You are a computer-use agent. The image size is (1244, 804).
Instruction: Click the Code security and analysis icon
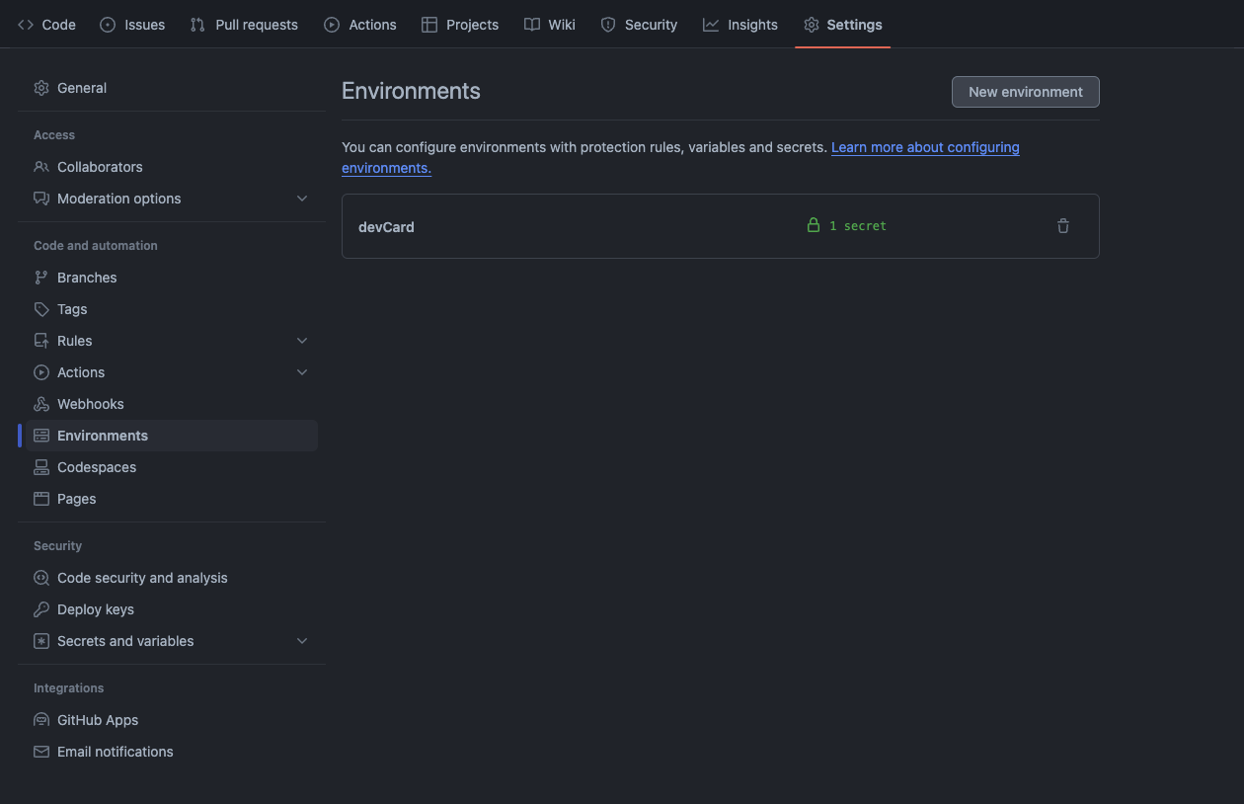(x=41, y=578)
